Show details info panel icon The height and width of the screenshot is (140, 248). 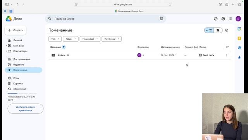[227, 30]
